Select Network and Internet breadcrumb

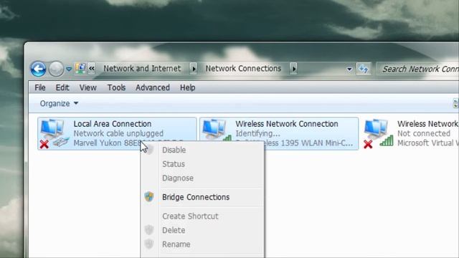tap(142, 69)
